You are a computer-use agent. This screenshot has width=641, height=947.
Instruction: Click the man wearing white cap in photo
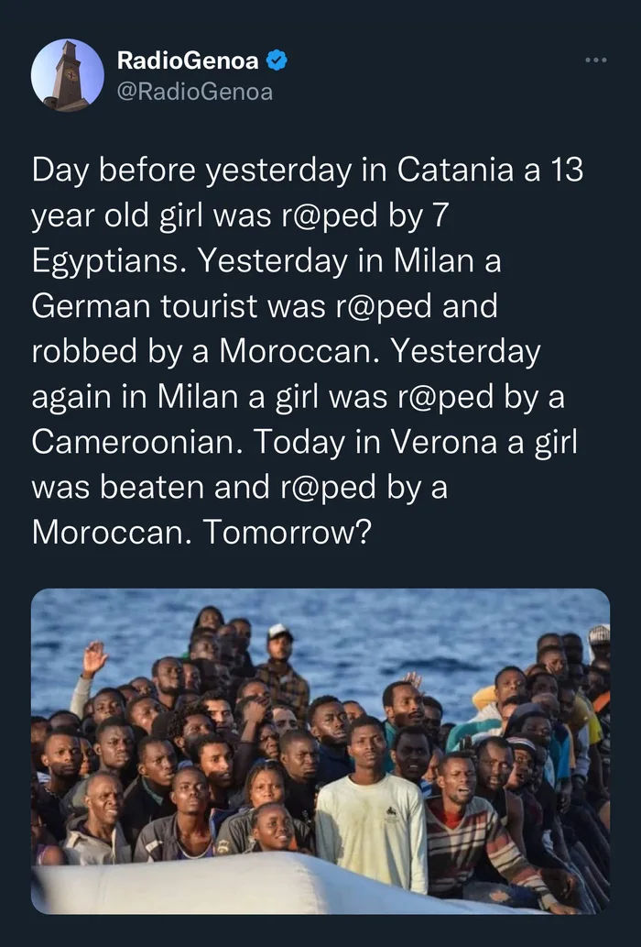coord(280,665)
